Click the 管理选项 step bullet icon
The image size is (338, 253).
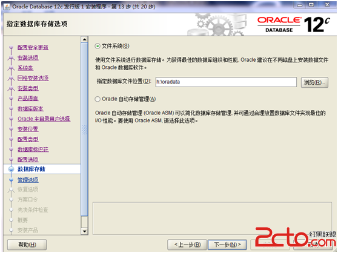click(12, 180)
